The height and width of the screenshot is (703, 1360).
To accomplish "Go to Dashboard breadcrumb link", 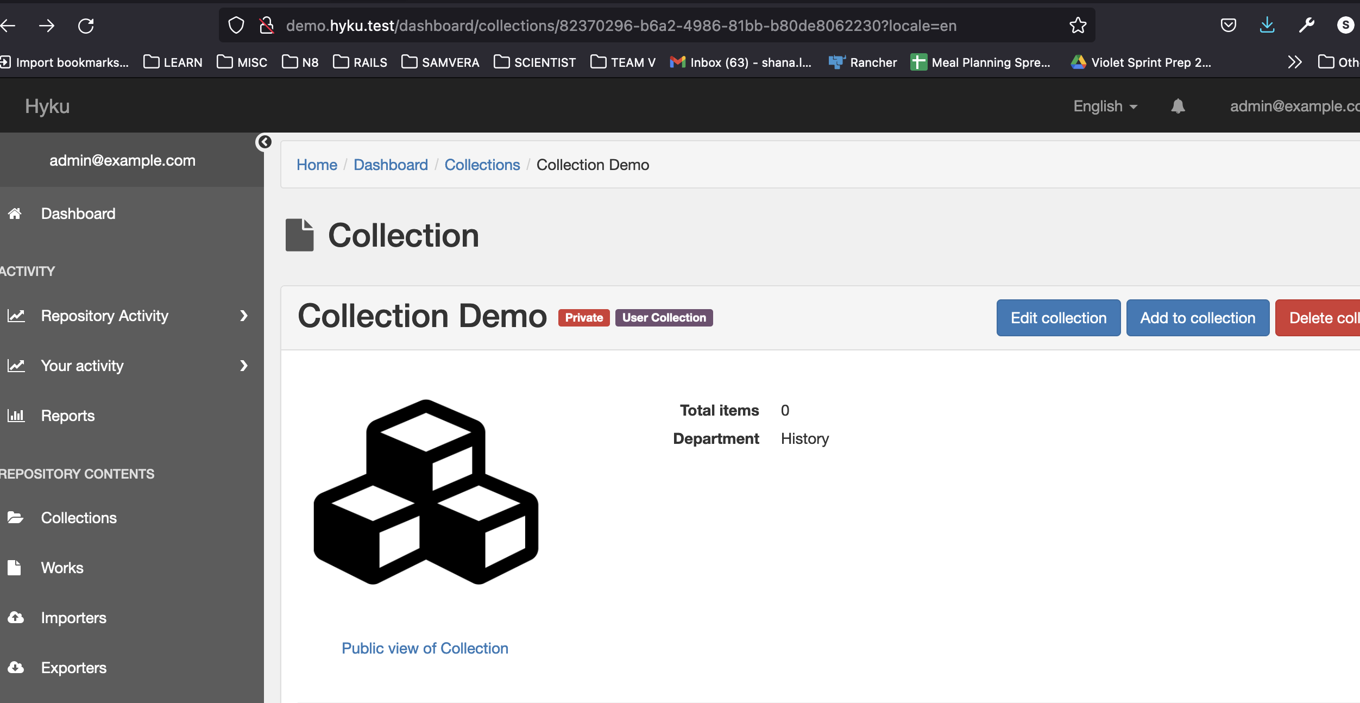I will pos(391,165).
